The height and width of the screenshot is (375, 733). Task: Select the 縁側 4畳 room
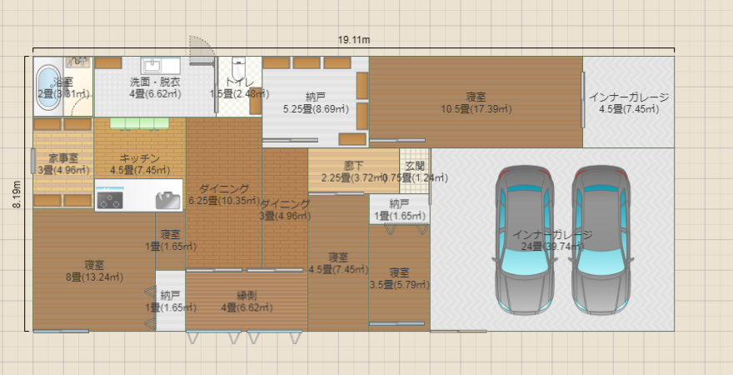point(247,301)
